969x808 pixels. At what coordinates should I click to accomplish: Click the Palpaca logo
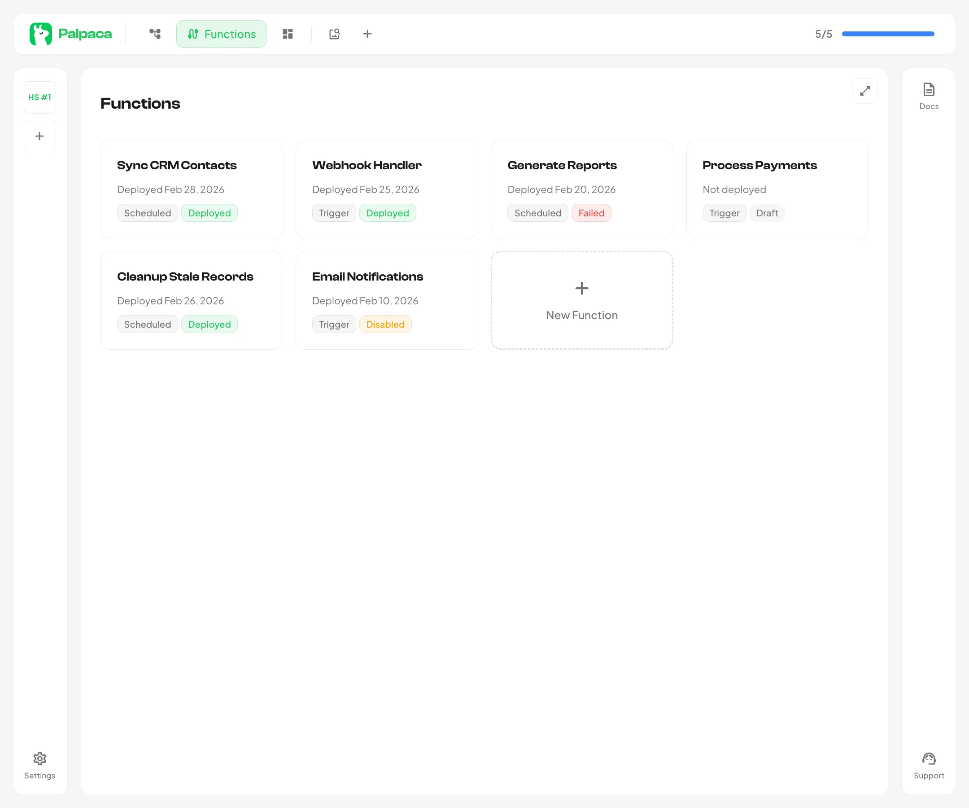(x=70, y=34)
